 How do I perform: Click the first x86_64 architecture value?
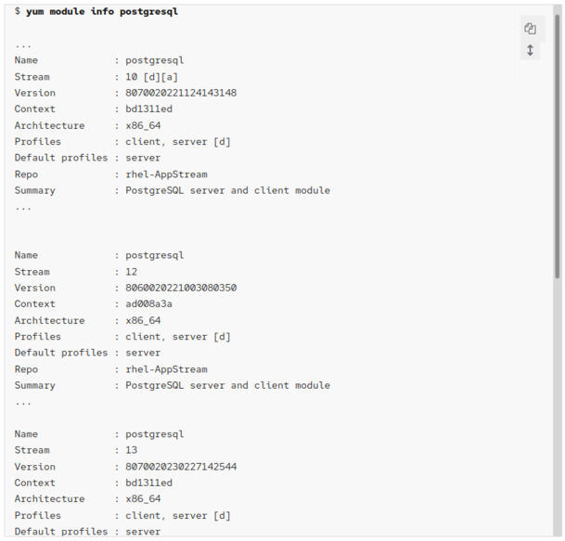coord(143,126)
